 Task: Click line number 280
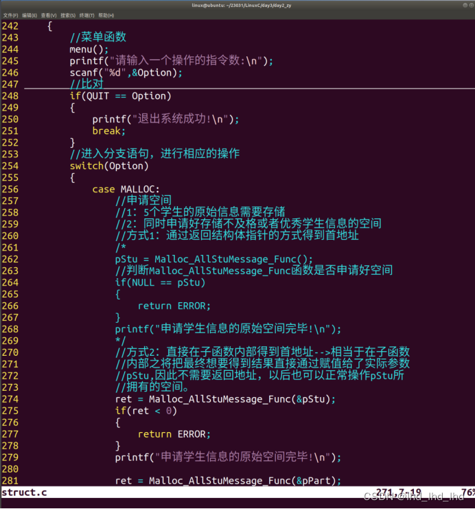click(10, 469)
